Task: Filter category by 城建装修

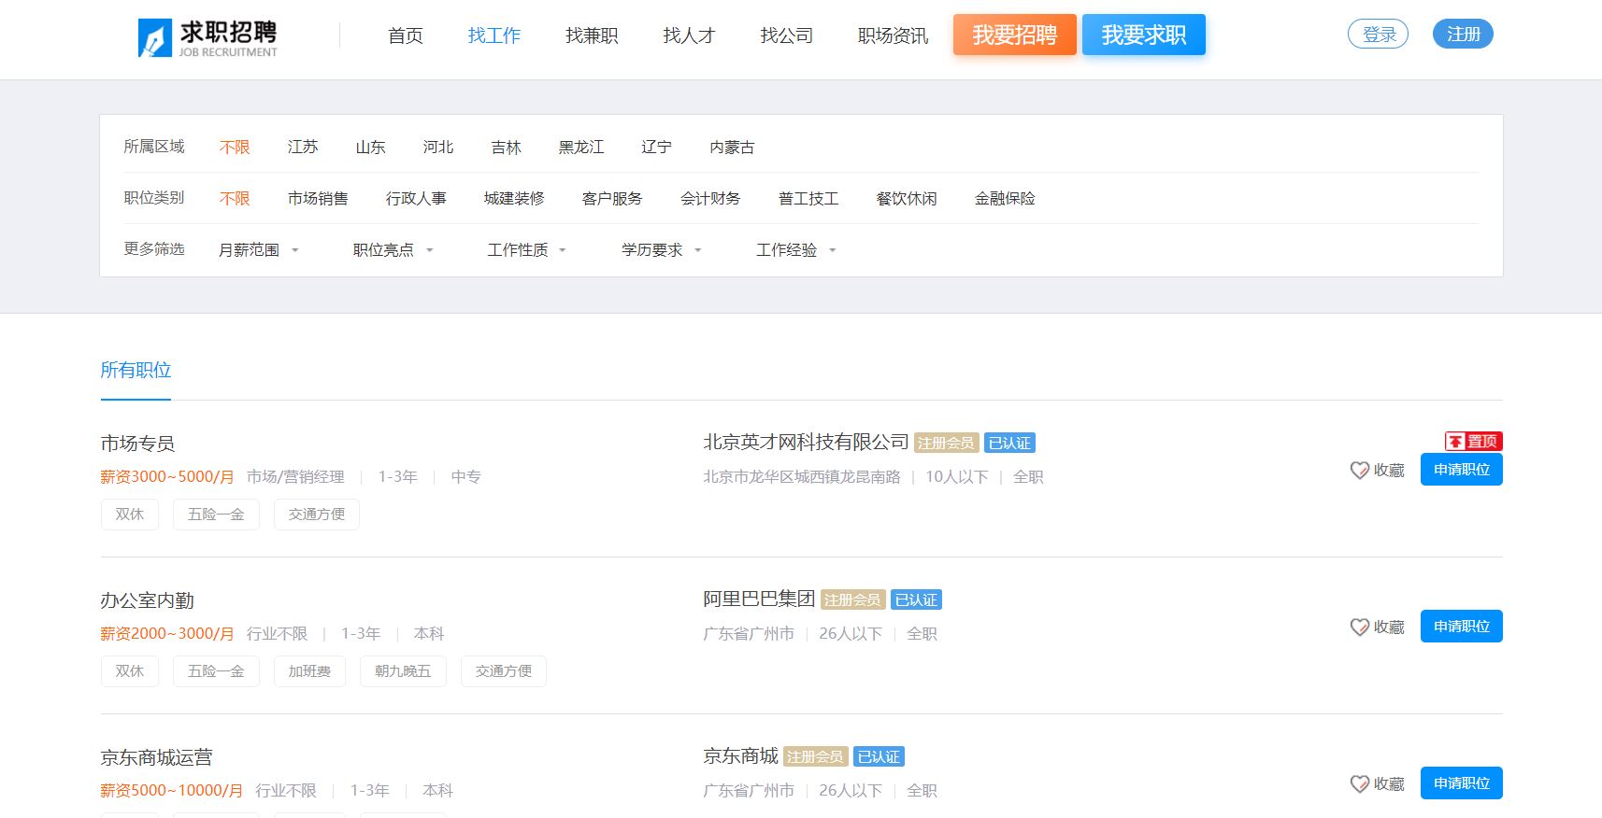Action: tap(514, 199)
